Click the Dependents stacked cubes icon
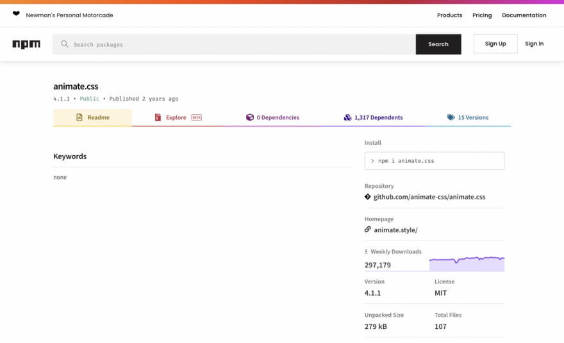 coord(347,117)
